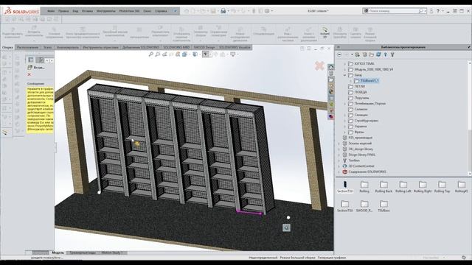Viewport: 472px width, 265px height.
Task: Open the Motion Study 1 bottom tab
Action: tap(111, 253)
